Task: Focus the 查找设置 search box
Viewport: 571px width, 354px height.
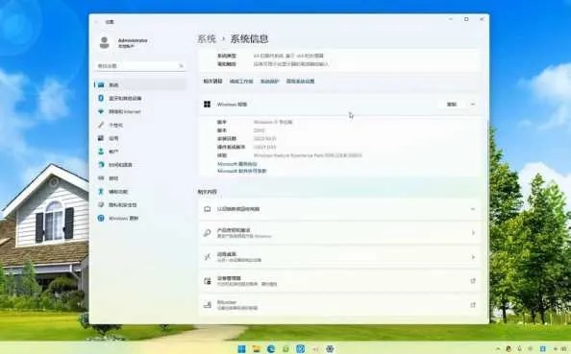Action: point(140,66)
